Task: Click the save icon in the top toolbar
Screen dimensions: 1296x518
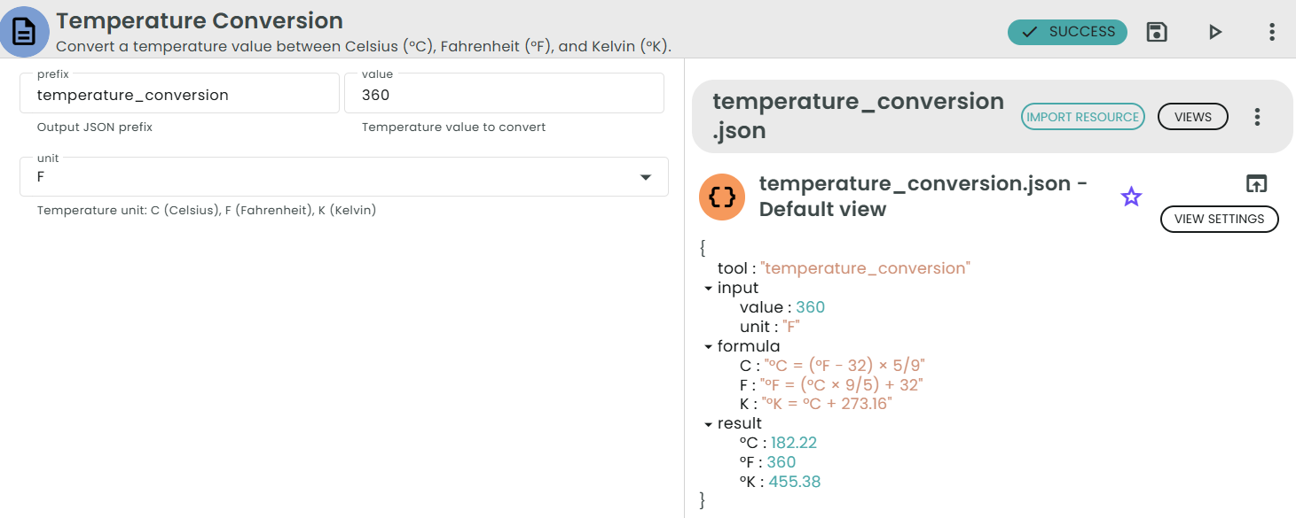Action: 1157,31
